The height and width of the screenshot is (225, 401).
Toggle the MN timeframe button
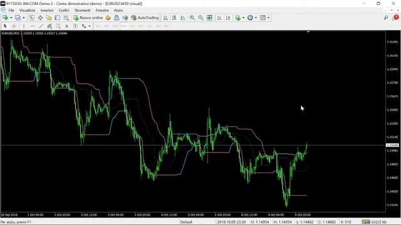167,26
